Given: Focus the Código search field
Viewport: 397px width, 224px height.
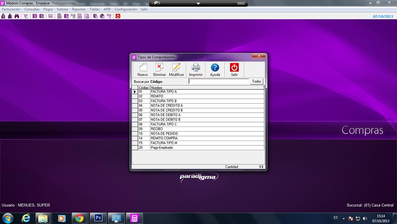Looking at the screenshot, I should pos(219,81).
